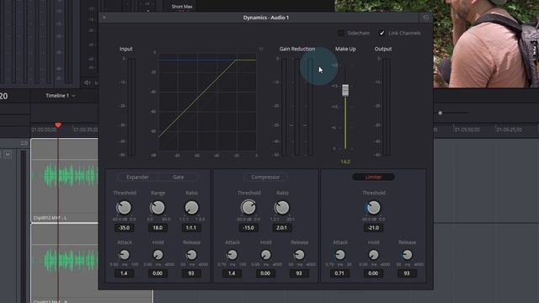The width and height of the screenshot is (539, 303).
Task: Select Compressor Ratio value 2.0:1 field
Action: tap(282, 228)
